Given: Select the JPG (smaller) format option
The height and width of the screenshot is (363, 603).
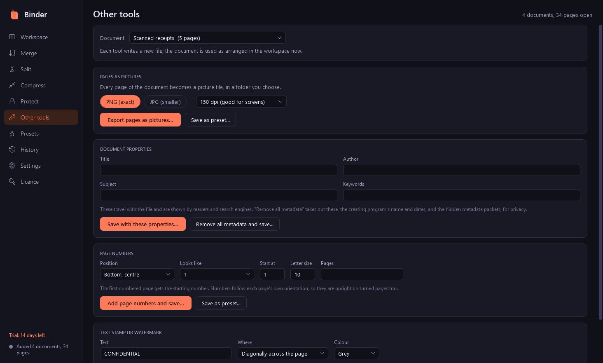Looking at the screenshot, I should (165, 102).
